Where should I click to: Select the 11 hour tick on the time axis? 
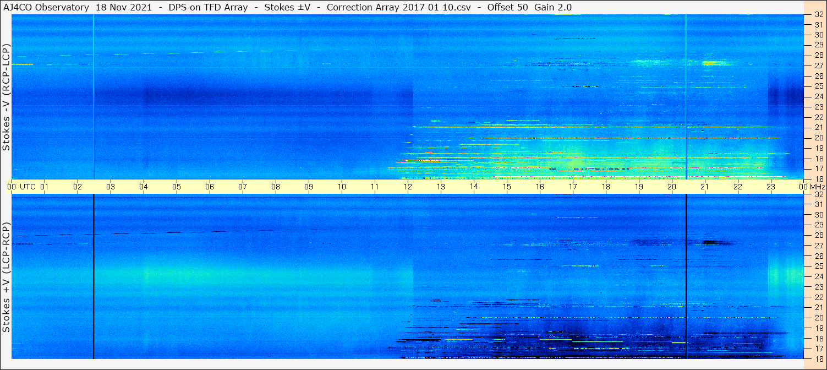point(375,187)
